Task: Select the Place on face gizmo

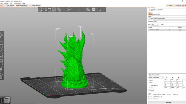Action: pyautogui.click(x=1, y=55)
